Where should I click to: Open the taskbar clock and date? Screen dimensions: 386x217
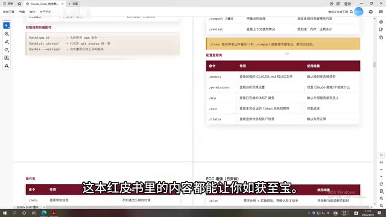(x=368, y=213)
